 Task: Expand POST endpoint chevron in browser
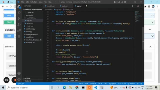[x=152, y=22]
